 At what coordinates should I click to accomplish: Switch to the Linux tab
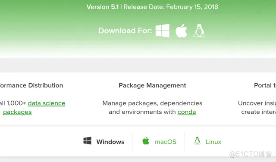coord(207,141)
